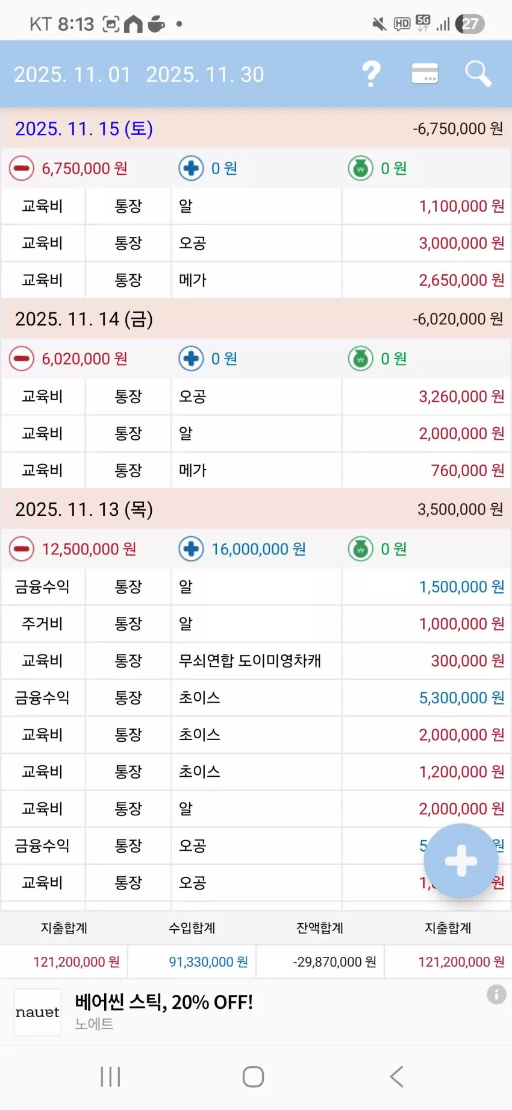Open the 메가 2,650,000 원 entry
Viewport: 512px width, 1110px height.
click(x=256, y=280)
